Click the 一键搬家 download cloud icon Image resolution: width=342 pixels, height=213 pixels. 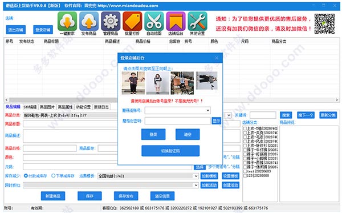pos(67,21)
